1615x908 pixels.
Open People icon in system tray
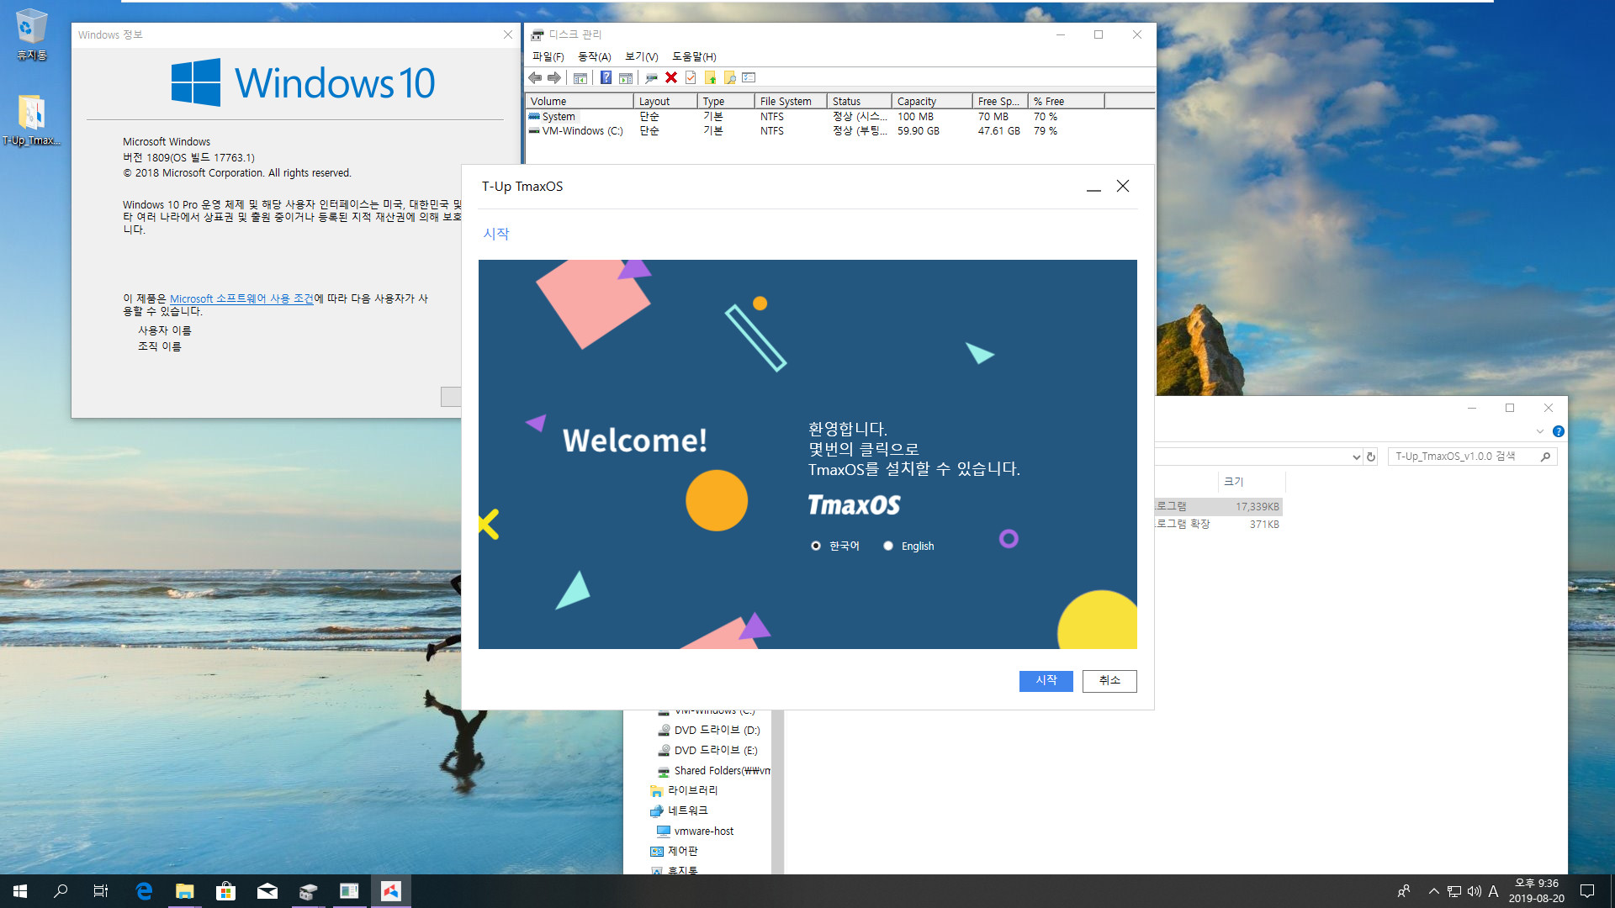click(1403, 891)
